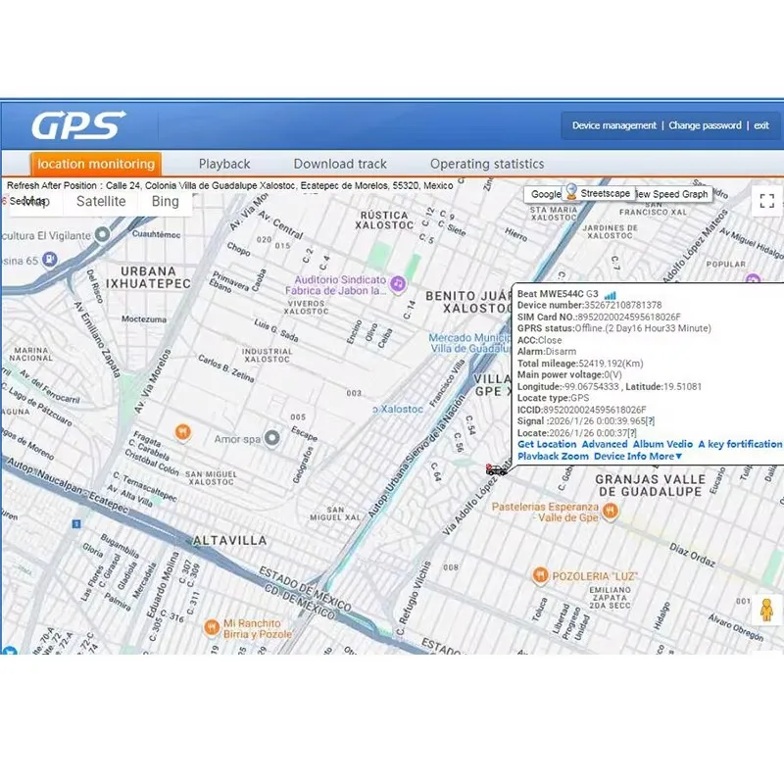This screenshot has width=784, height=784.
Task: Click the Mi Ranchito Birria y Pozole marker
Action: [x=212, y=627]
